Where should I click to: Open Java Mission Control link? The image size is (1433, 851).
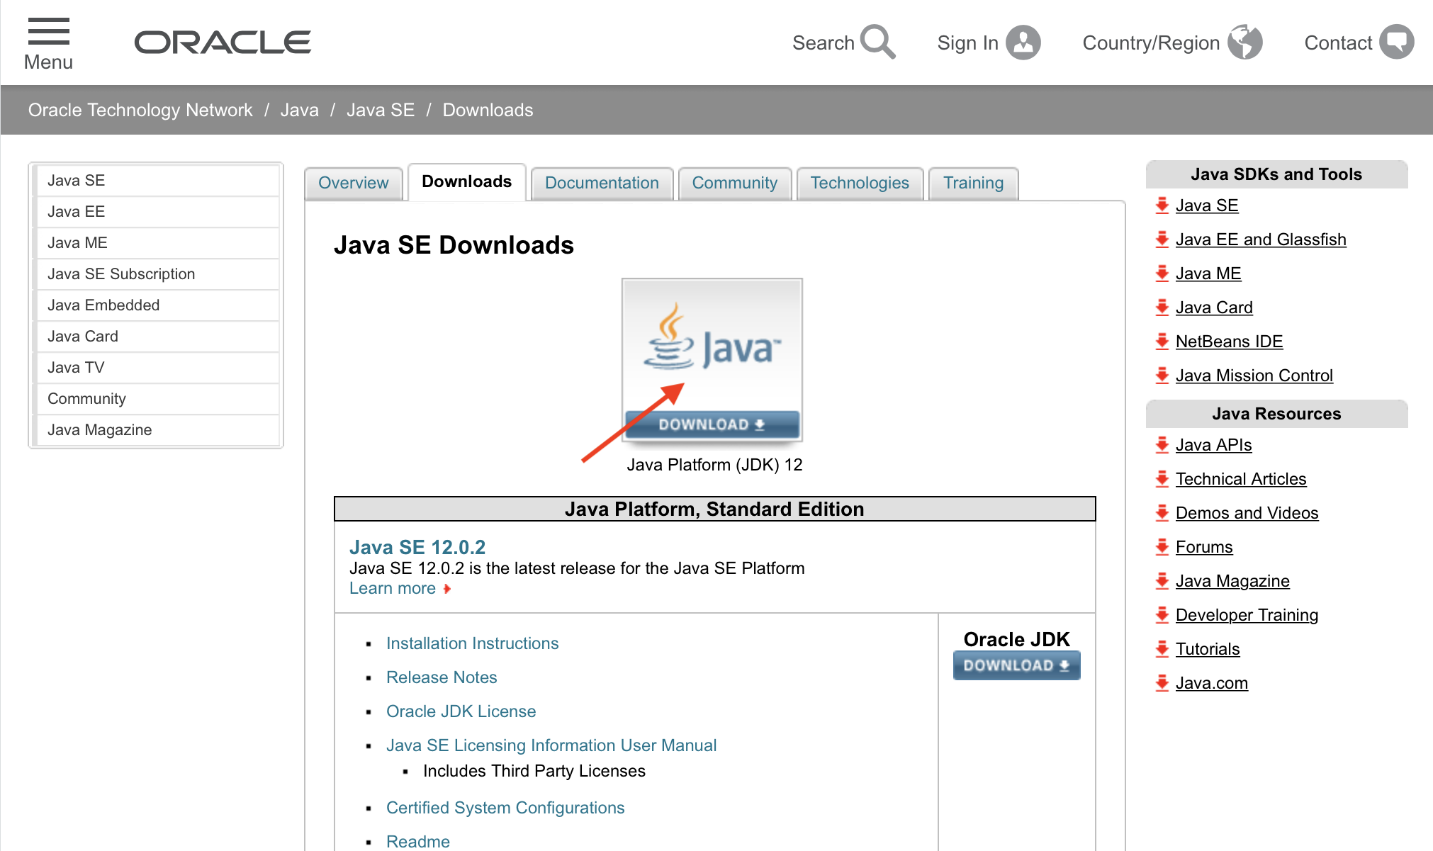1254,376
